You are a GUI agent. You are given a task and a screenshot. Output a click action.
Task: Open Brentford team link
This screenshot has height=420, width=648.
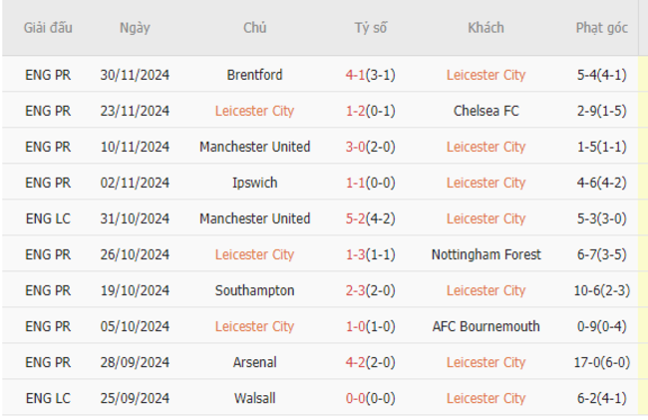tap(254, 75)
